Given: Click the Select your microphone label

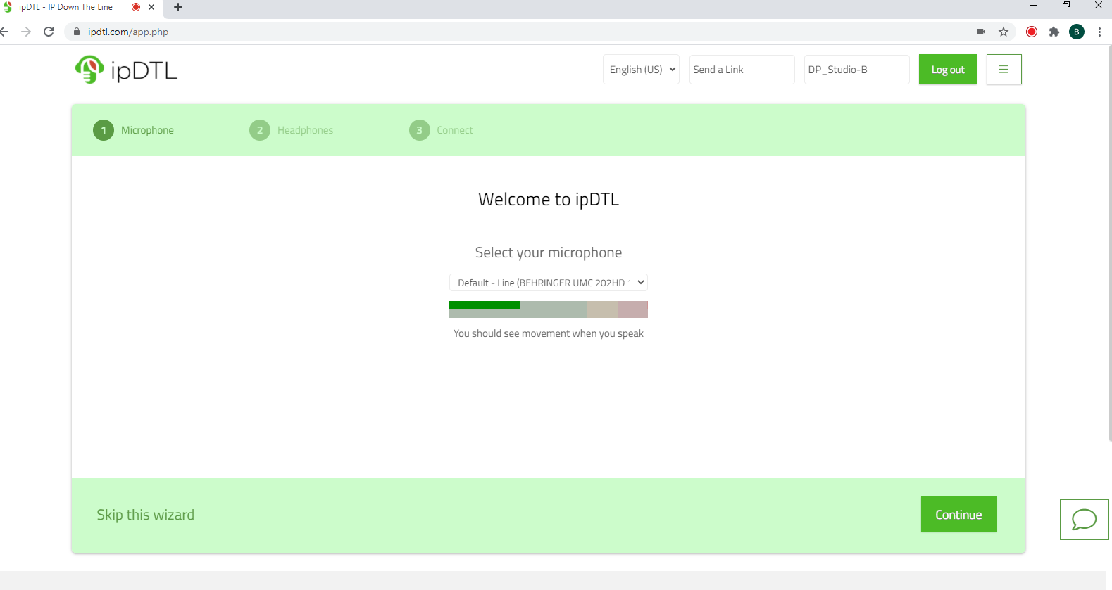Looking at the screenshot, I should coord(549,252).
